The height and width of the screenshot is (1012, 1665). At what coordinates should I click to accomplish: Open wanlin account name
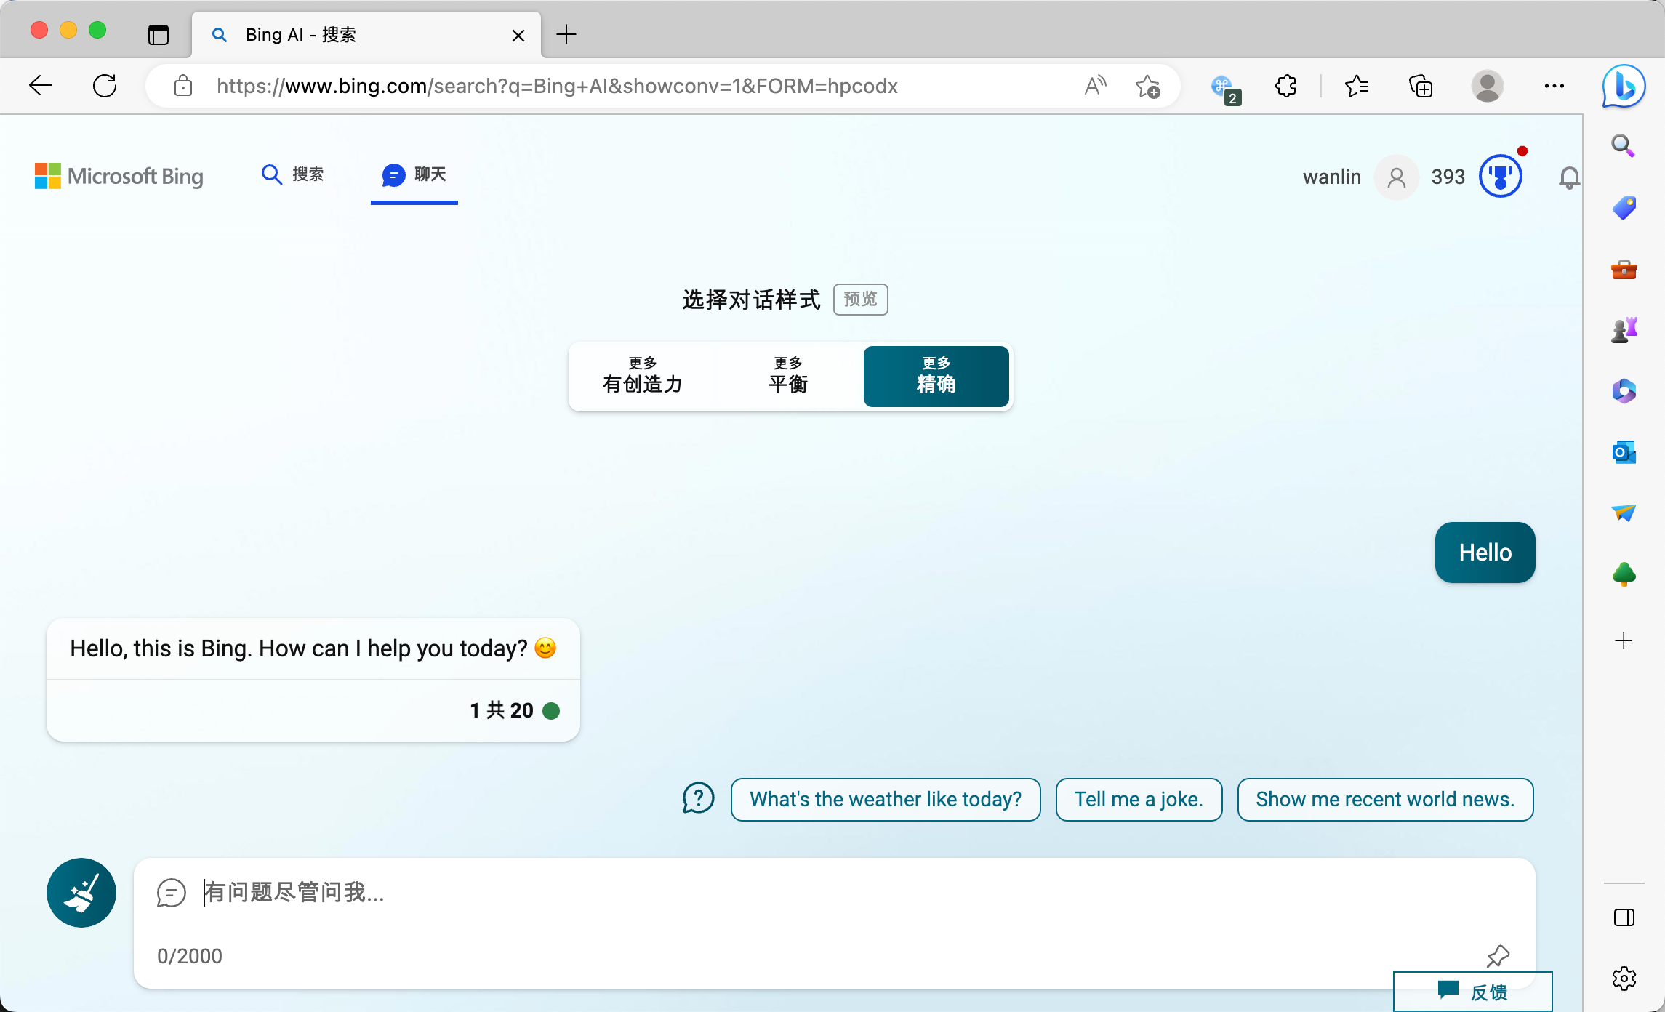(1332, 177)
